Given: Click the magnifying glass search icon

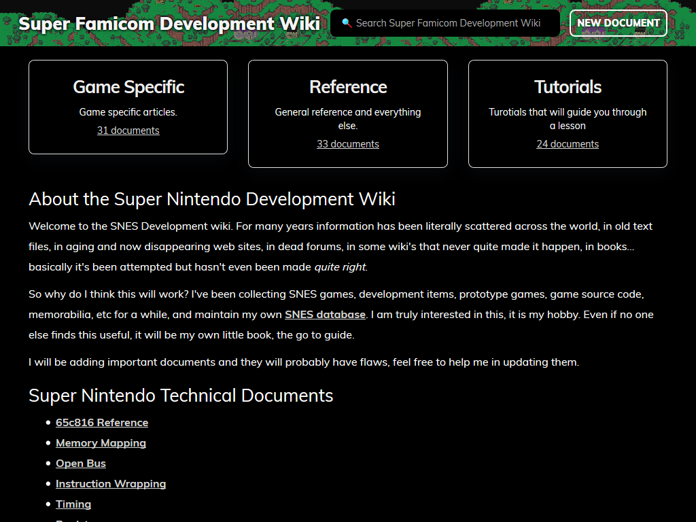Looking at the screenshot, I should point(347,23).
